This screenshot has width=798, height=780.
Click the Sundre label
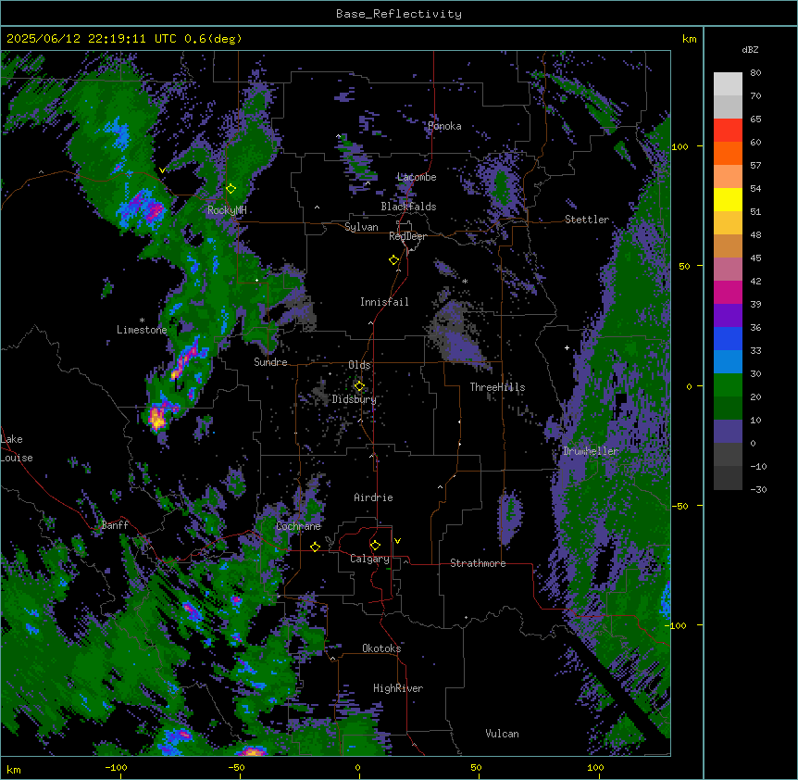[x=270, y=362]
